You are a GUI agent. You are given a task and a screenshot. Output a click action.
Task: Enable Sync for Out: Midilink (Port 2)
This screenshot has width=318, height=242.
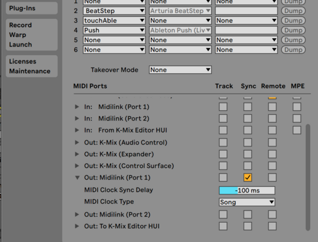click(x=247, y=214)
